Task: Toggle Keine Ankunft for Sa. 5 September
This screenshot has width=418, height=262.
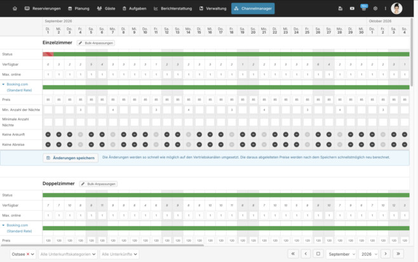Action: (x=91, y=134)
